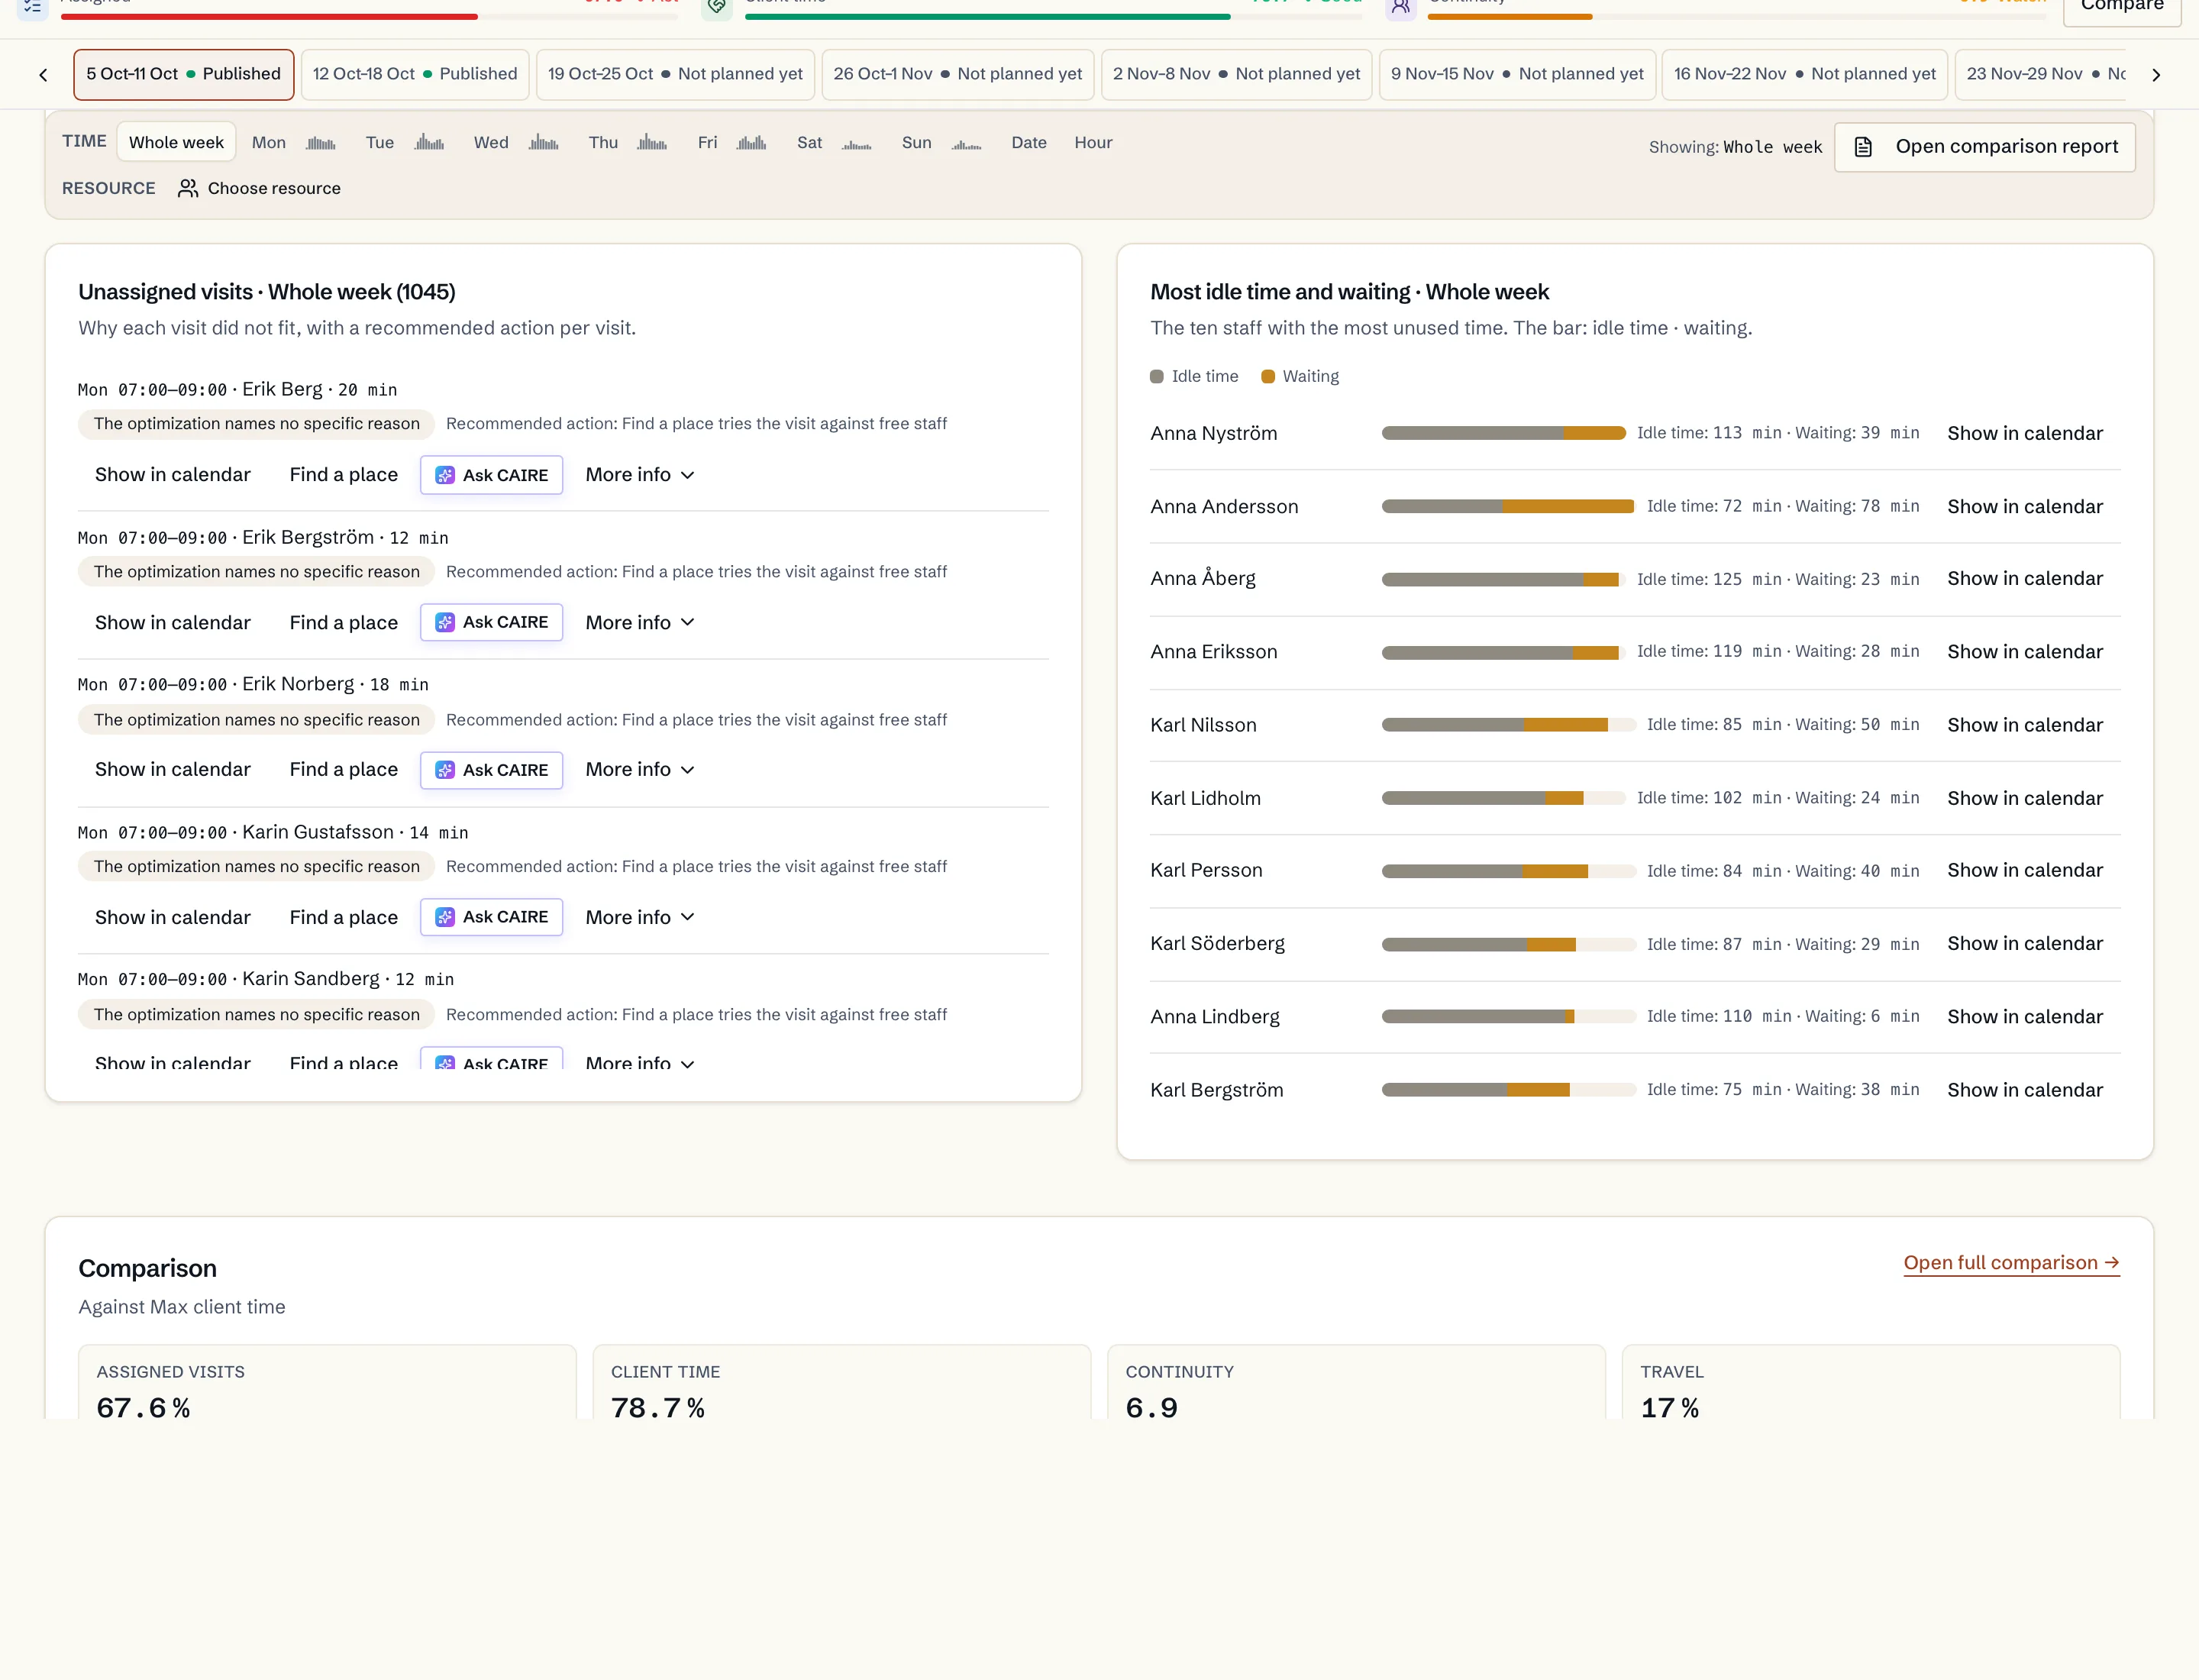Click CAIRE sparkle icon in Erik Norberg row
Image resolution: width=2199 pixels, height=1680 pixels.
click(445, 770)
